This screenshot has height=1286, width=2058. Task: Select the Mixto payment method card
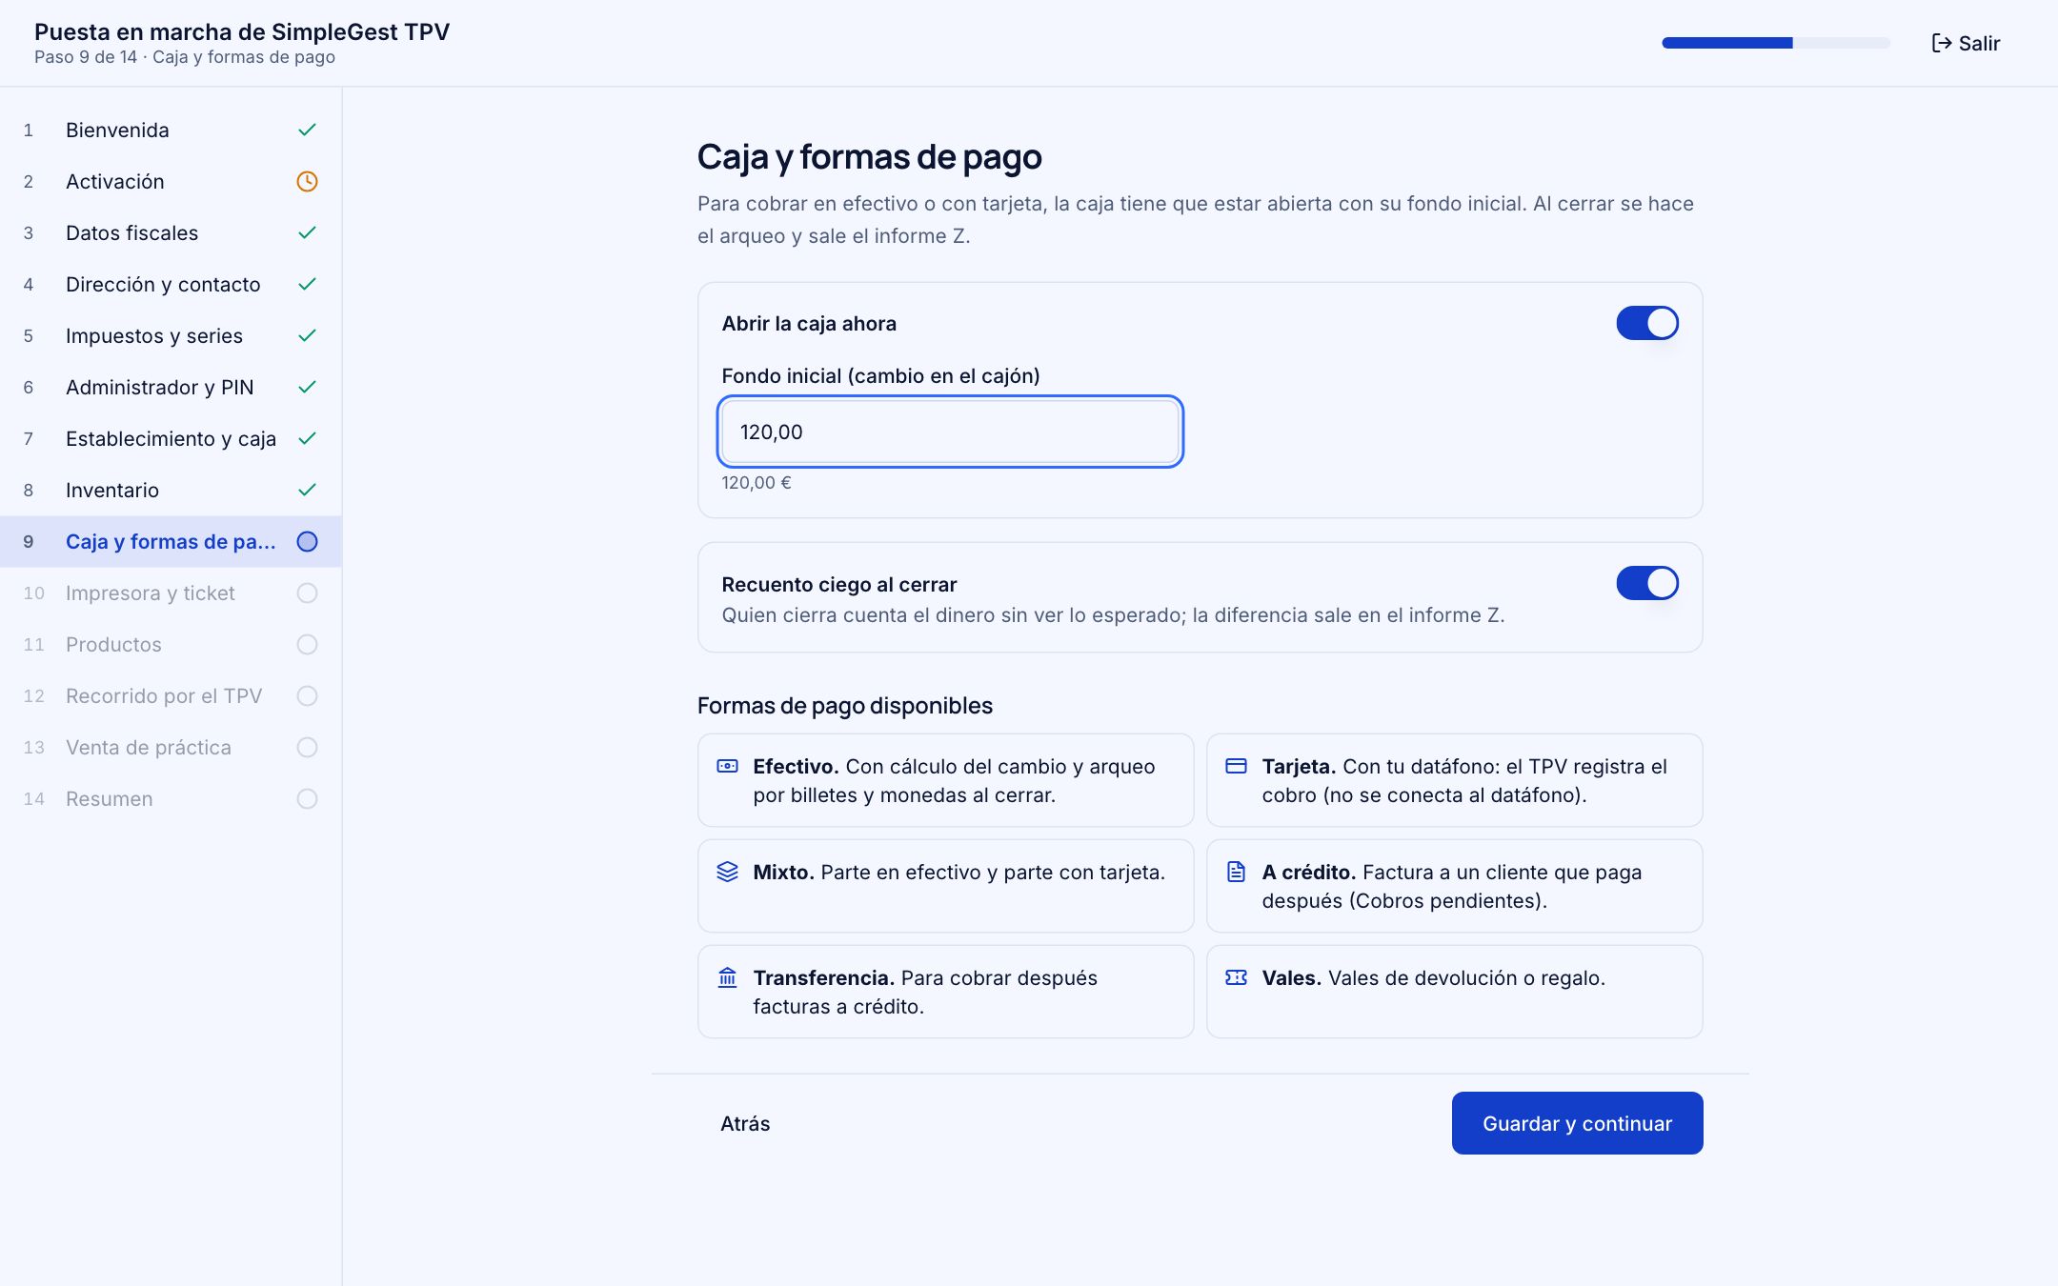[945, 886]
